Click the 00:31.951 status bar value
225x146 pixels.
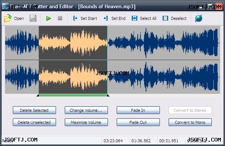click(x=169, y=141)
